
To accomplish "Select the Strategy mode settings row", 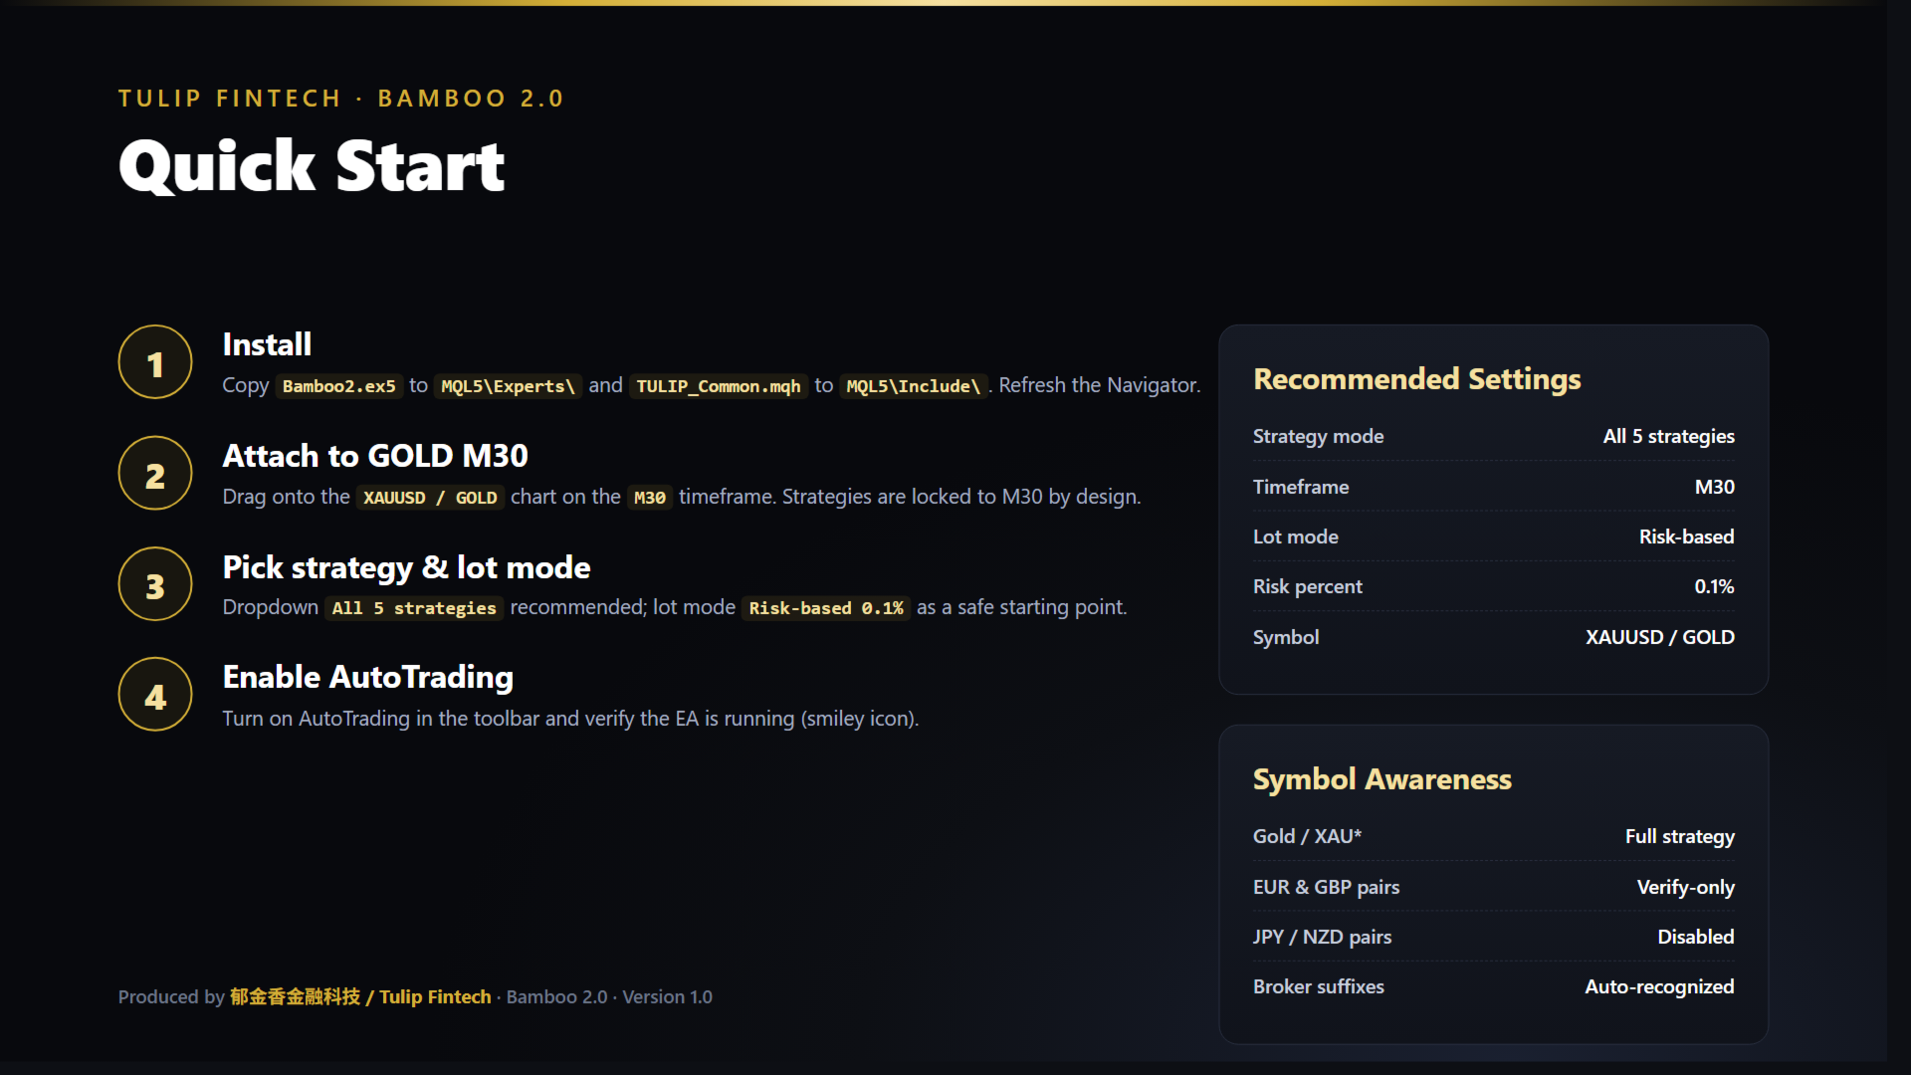I will [1494, 437].
